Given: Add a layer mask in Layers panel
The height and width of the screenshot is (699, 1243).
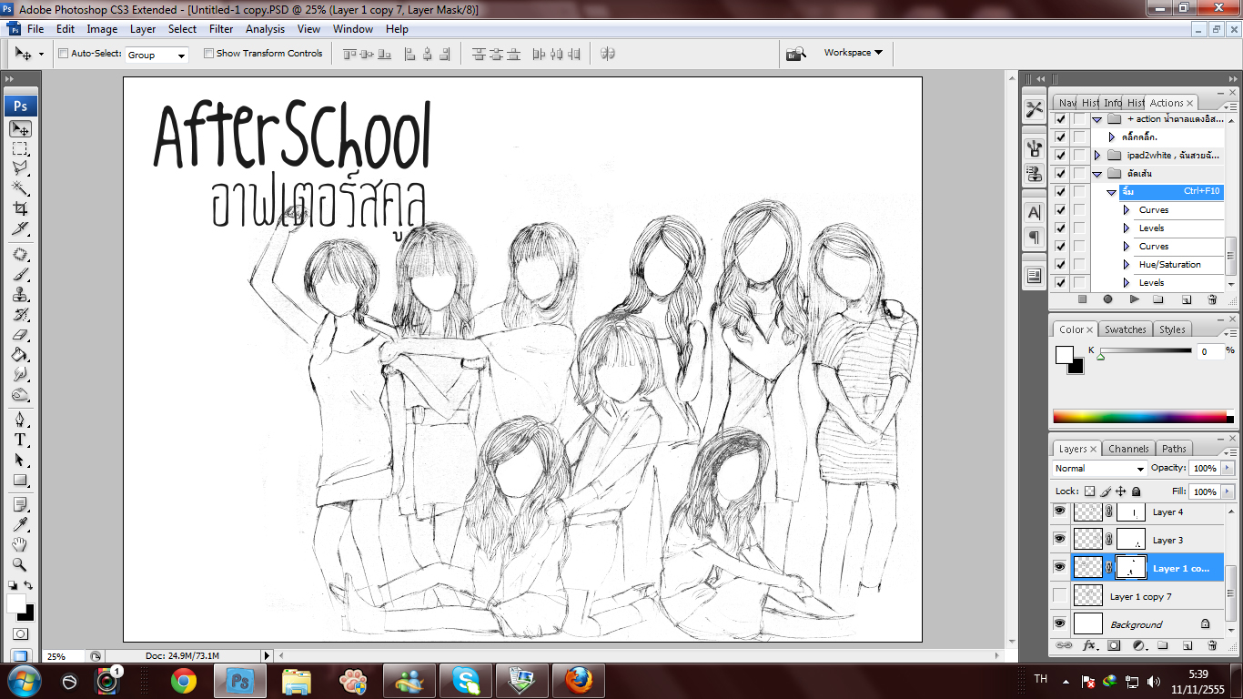Looking at the screenshot, I should 1114,645.
